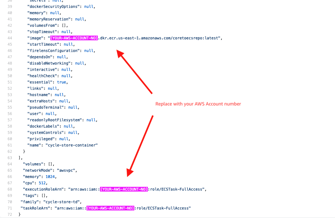Click the annotation text Replace with your AWS Account number
335x224 pixels.
[x=198, y=104]
